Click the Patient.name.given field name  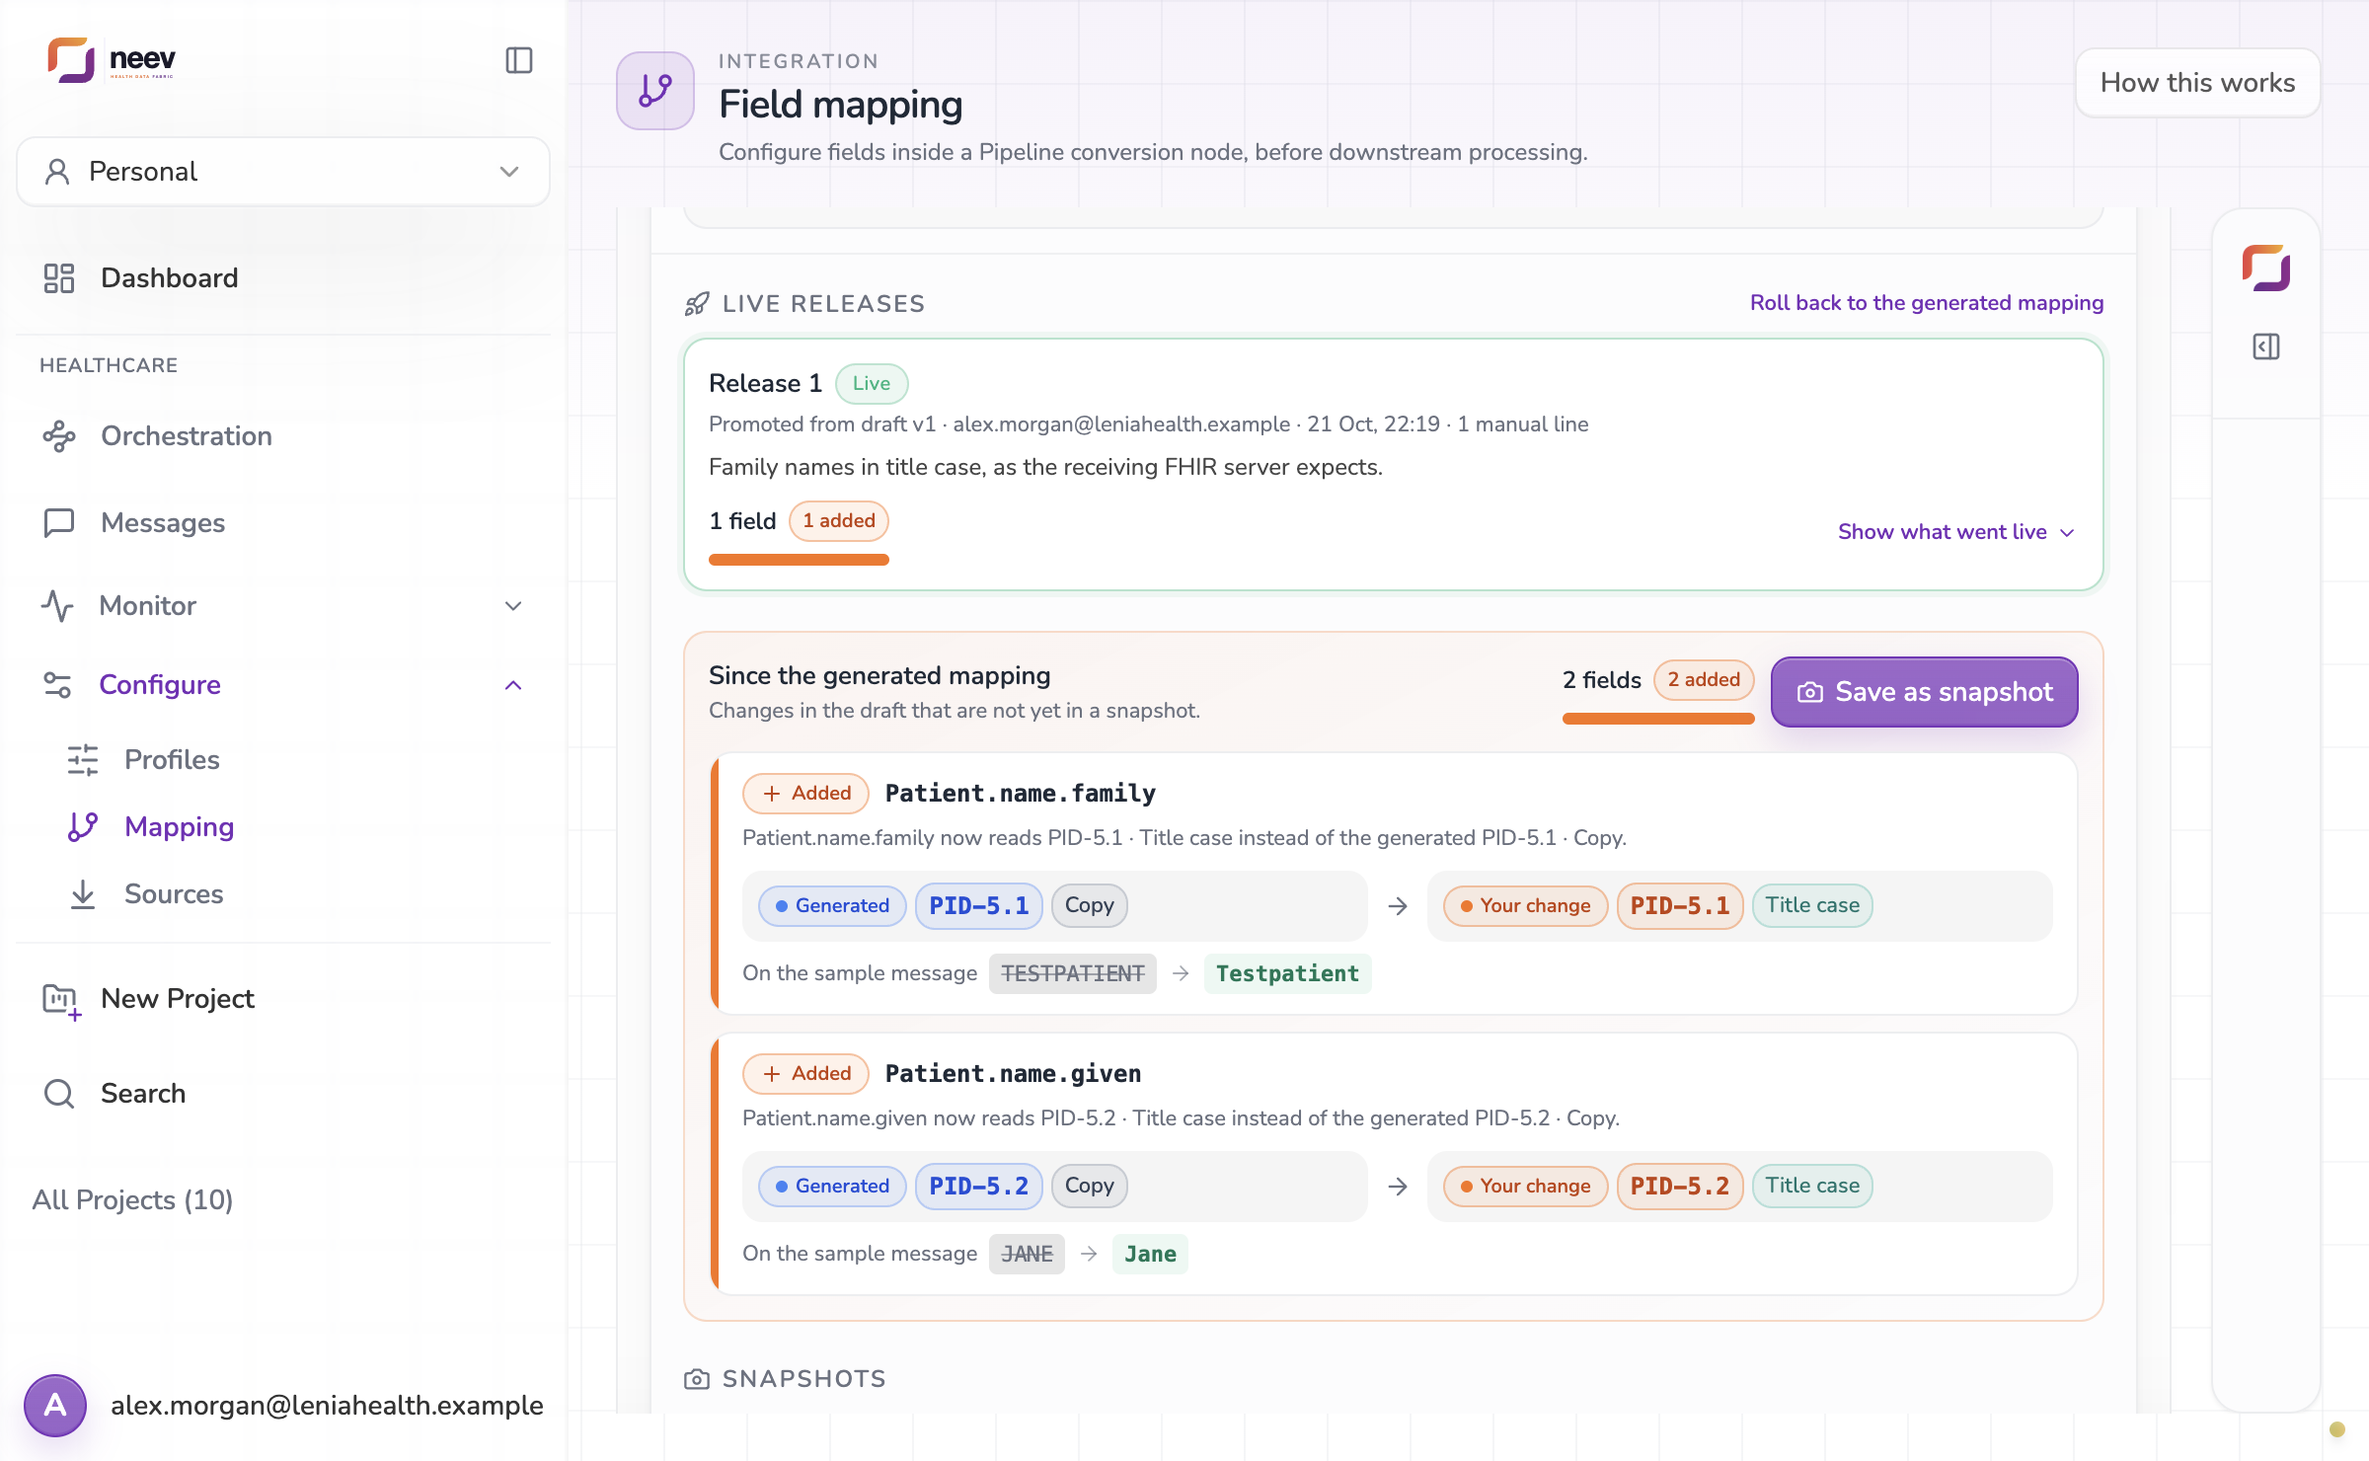click(1013, 1074)
